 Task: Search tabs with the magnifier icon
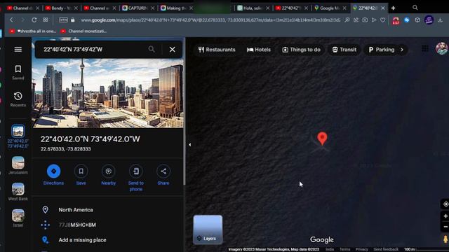click(x=415, y=8)
